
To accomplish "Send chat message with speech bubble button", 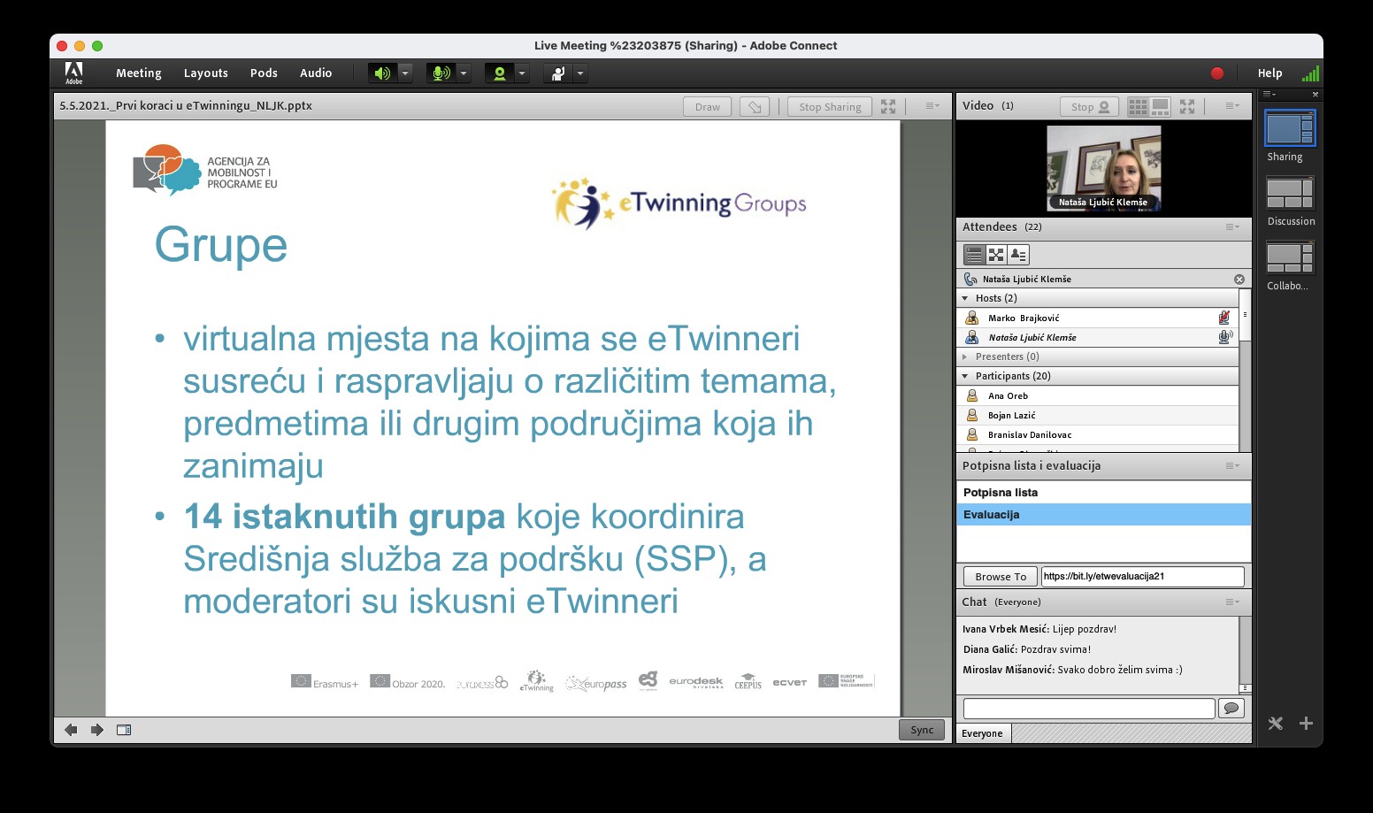I will (1231, 708).
